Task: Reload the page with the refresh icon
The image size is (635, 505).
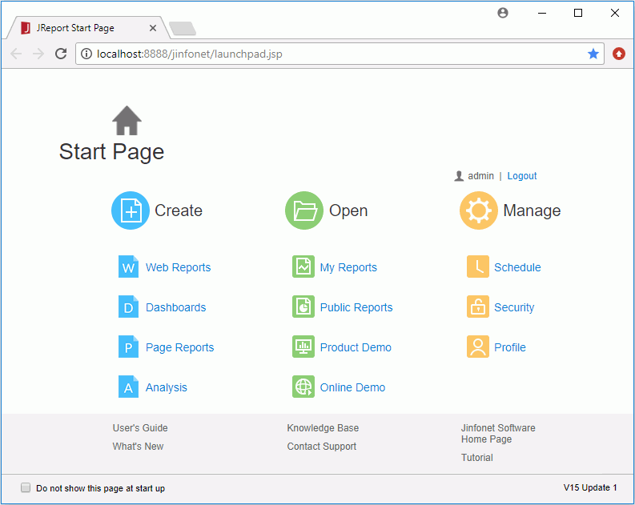Action: [61, 54]
